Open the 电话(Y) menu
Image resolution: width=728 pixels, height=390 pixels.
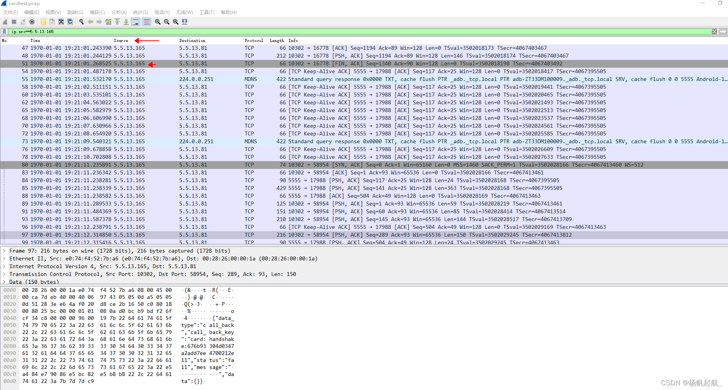[162, 12]
